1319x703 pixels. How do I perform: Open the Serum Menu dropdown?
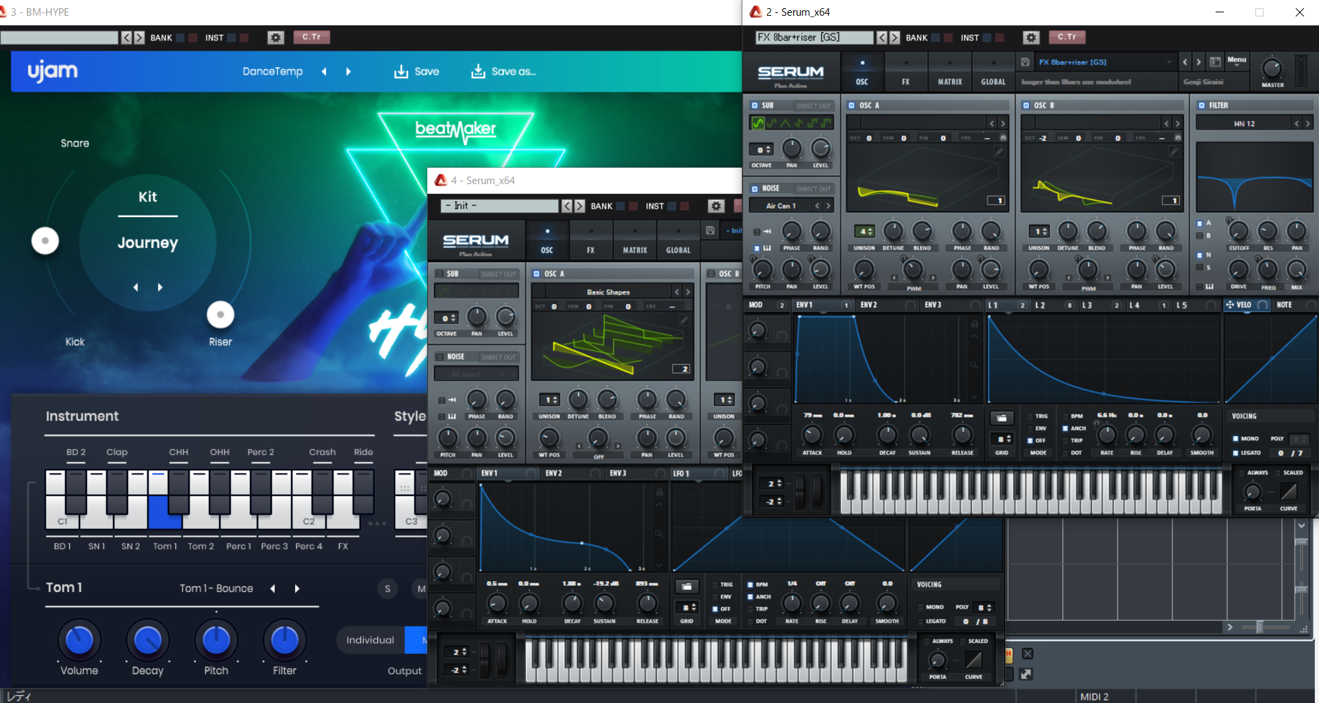point(1236,62)
